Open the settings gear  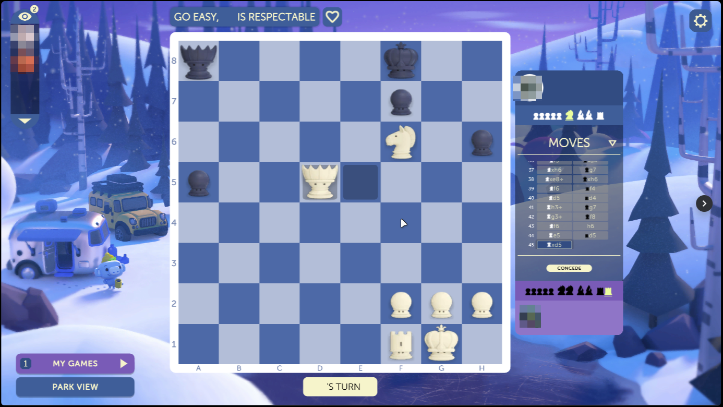(701, 21)
